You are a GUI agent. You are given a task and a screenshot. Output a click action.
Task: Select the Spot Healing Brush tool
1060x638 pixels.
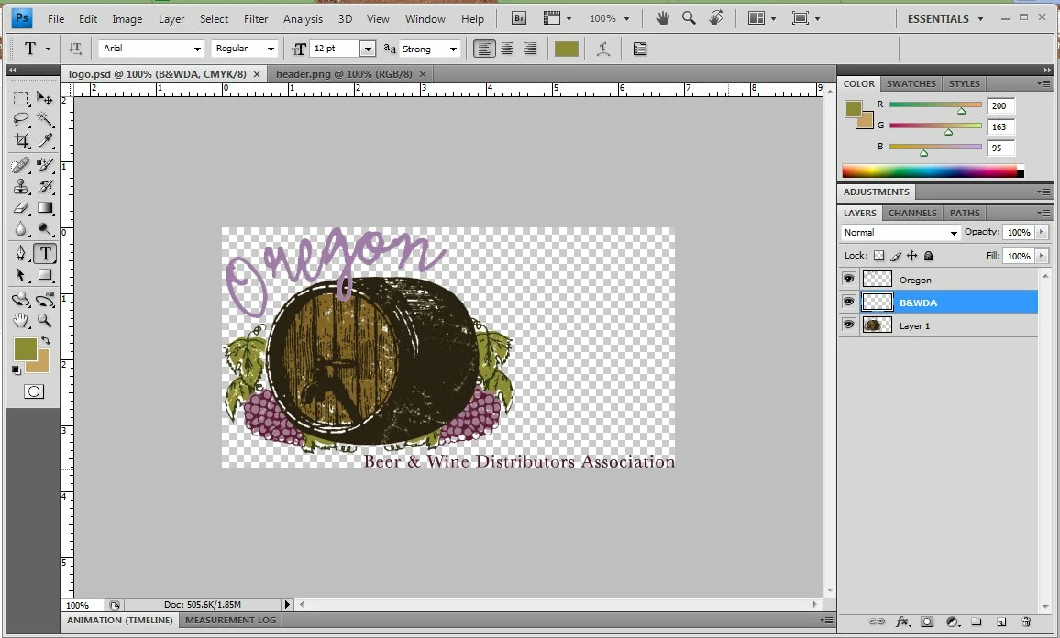click(21, 165)
